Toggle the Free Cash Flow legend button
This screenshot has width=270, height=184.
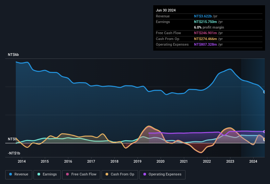81,174
